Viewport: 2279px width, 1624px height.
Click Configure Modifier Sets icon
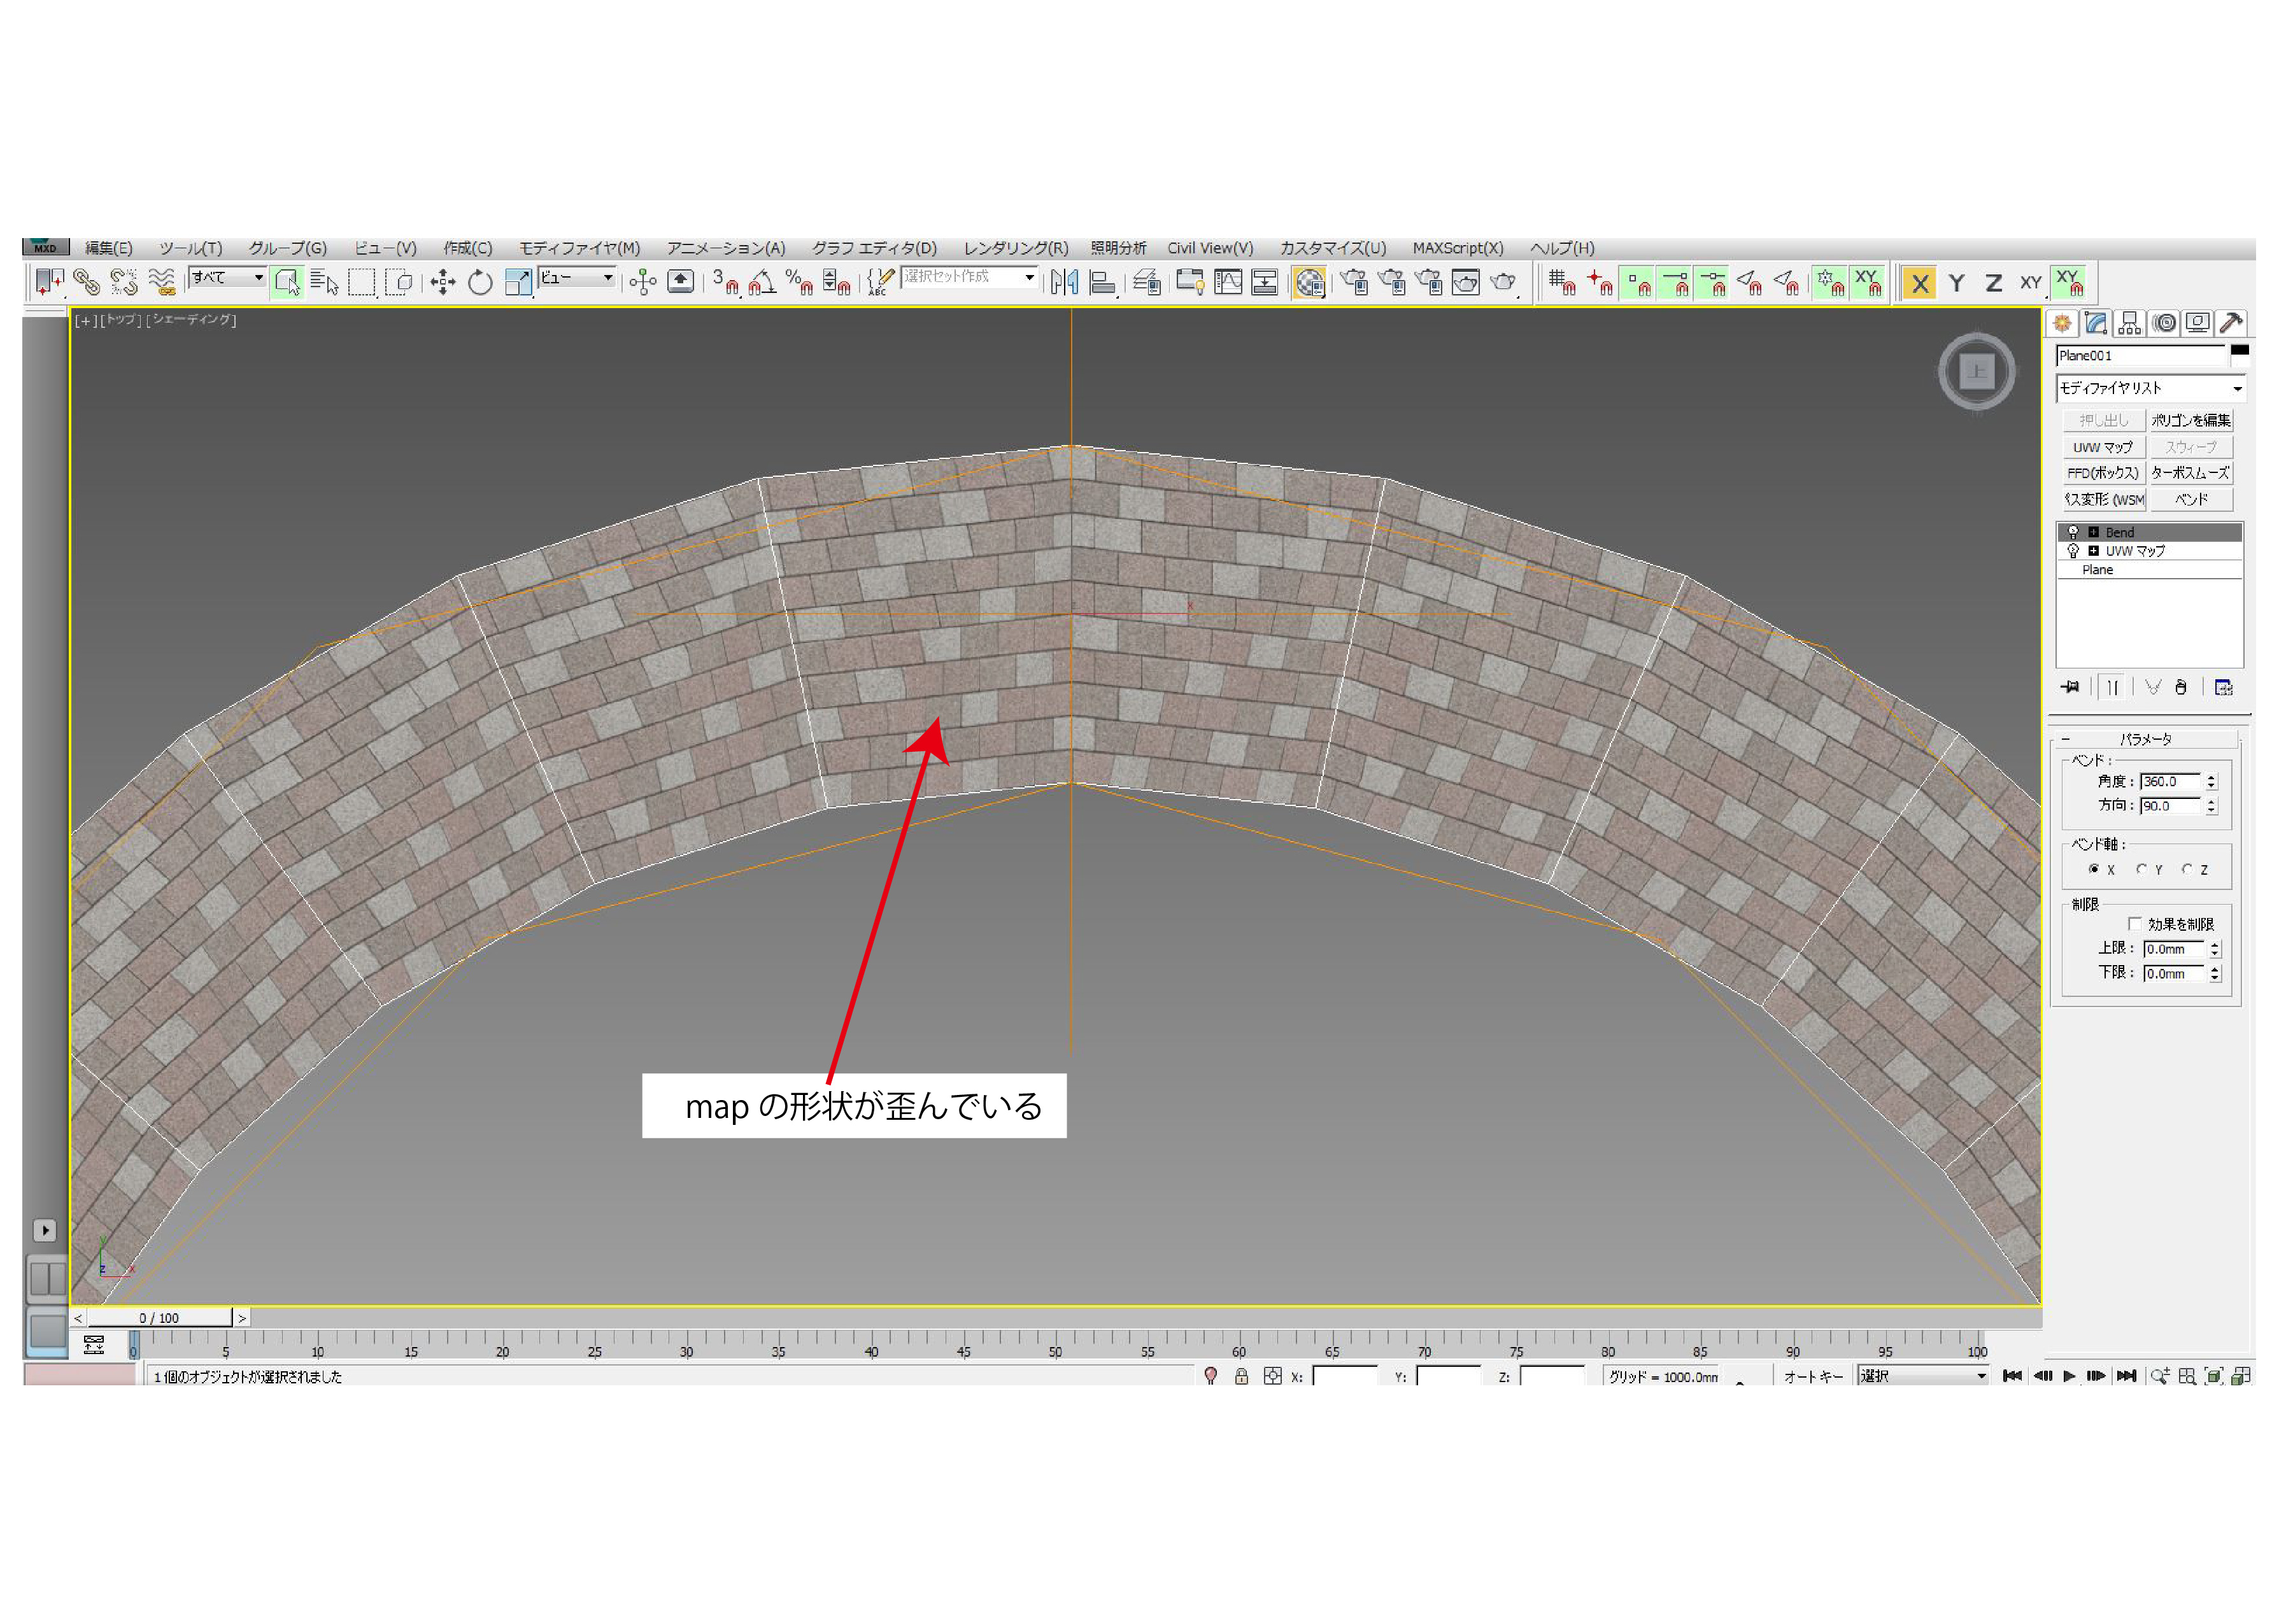[2224, 687]
